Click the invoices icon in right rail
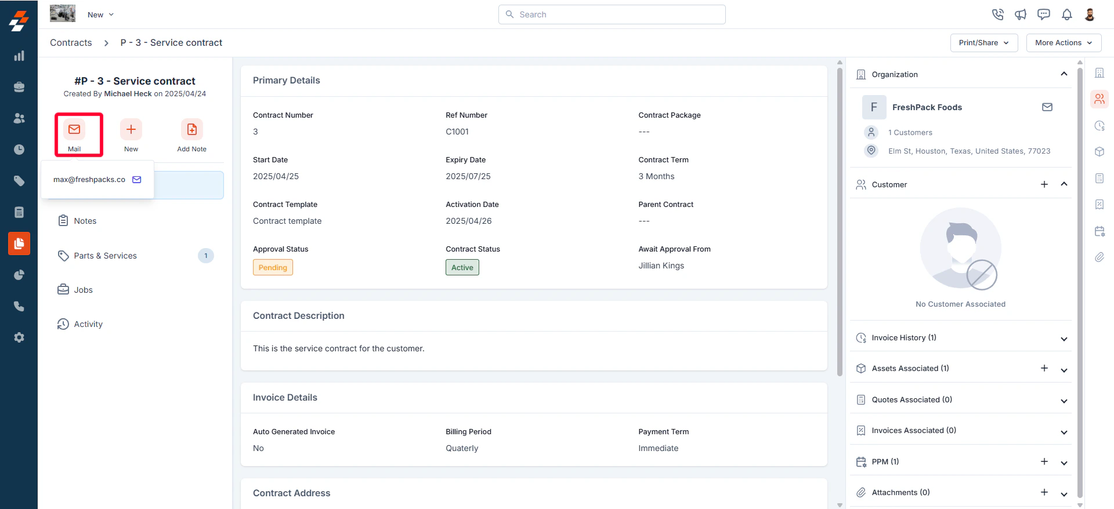Image resolution: width=1114 pixels, height=509 pixels. click(x=1099, y=205)
